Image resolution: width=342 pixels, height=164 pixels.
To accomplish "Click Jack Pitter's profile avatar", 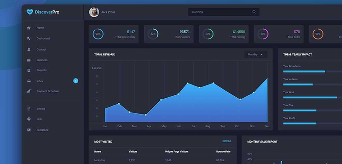I will [94, 12].
